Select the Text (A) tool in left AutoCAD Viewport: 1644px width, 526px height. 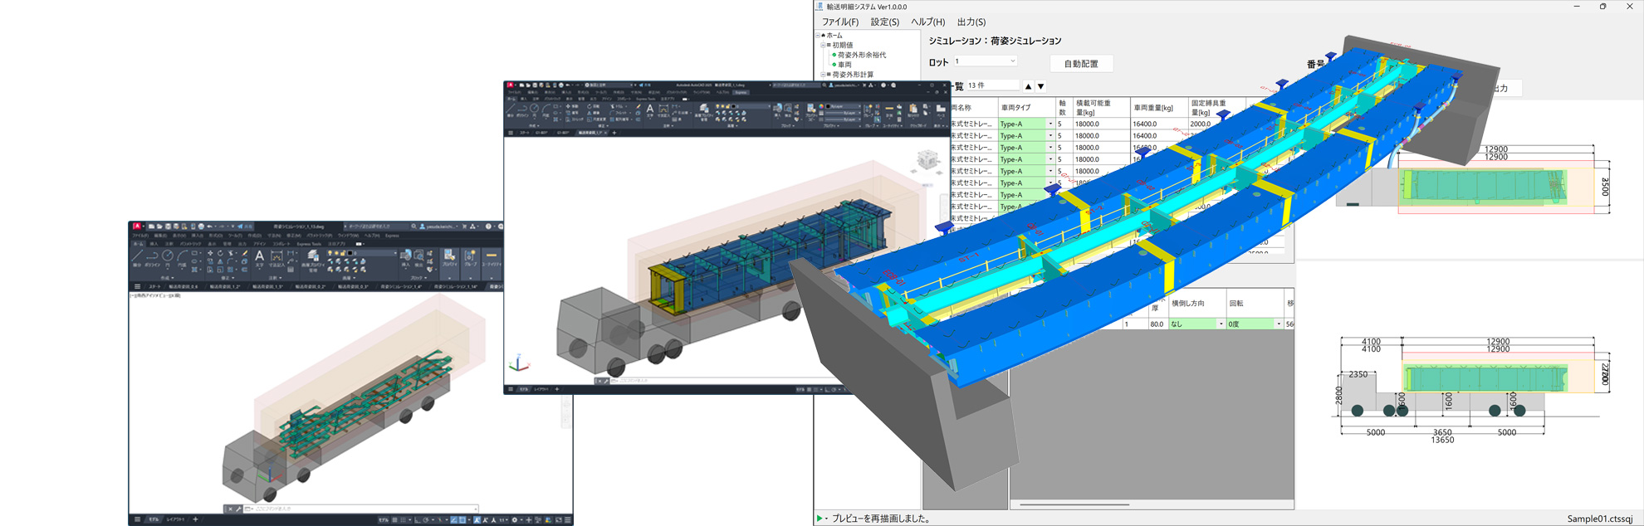pos(259,257)
